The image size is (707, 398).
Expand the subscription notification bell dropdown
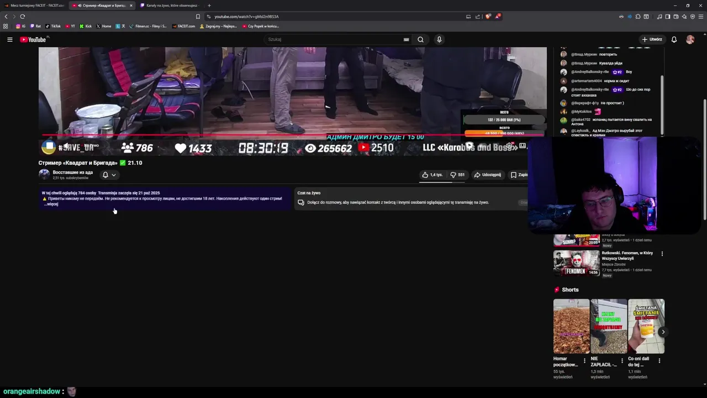point(109,175)
